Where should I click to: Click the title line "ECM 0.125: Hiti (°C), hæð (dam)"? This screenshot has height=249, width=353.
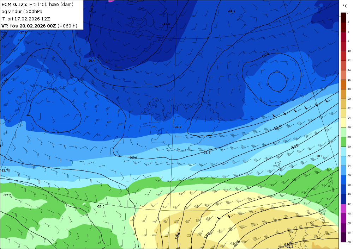pos(37,4)
